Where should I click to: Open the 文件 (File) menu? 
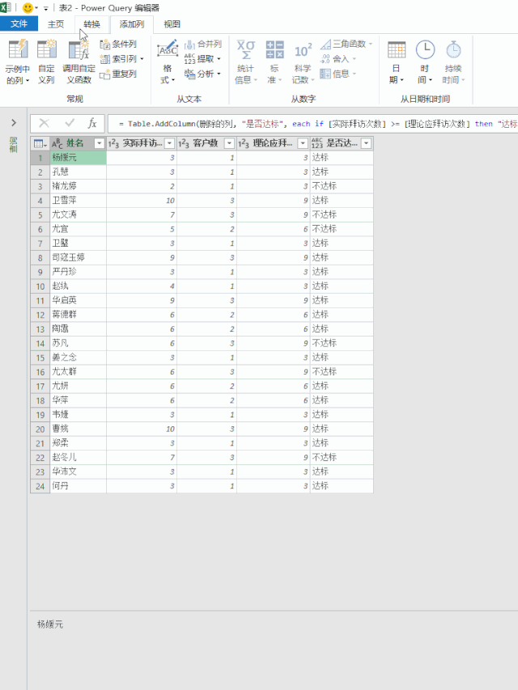tap(19, 24)
